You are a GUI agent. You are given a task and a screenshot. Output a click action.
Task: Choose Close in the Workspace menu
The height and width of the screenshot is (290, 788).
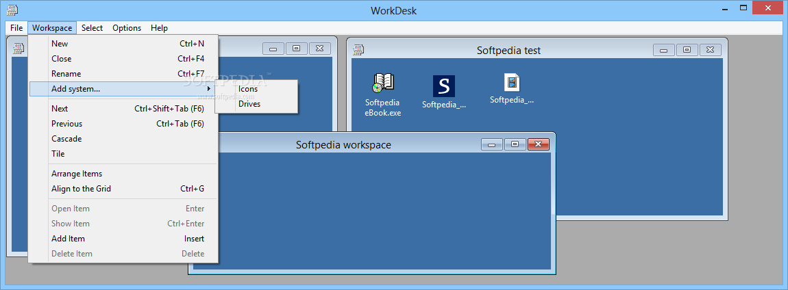point(123,59)
